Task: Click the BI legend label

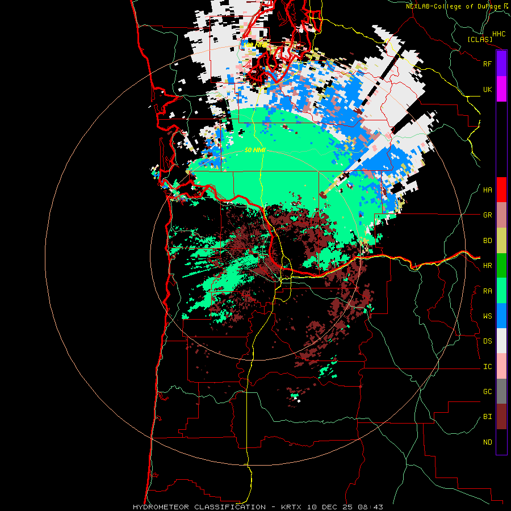Action: [x=488, y=417]
